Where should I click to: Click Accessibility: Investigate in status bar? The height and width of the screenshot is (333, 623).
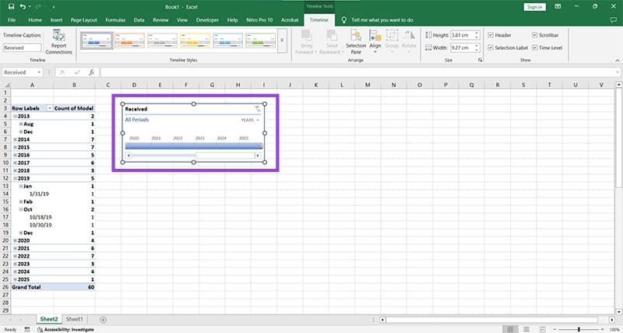click(69, 329)
